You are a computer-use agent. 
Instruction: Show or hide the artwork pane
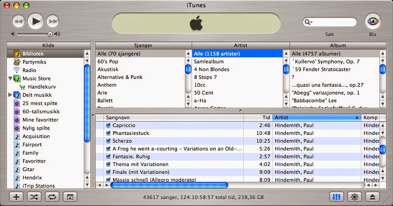point(70,197)
